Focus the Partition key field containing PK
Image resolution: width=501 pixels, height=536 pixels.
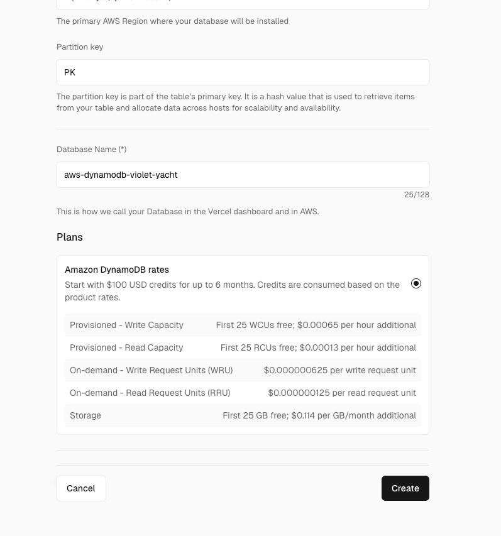[x=243, y=72]
